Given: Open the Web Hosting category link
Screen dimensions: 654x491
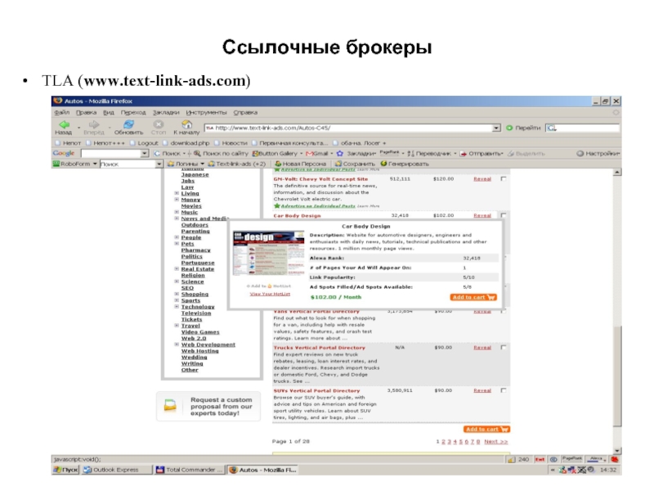Looking at the screenshot, I should (199, 351).
